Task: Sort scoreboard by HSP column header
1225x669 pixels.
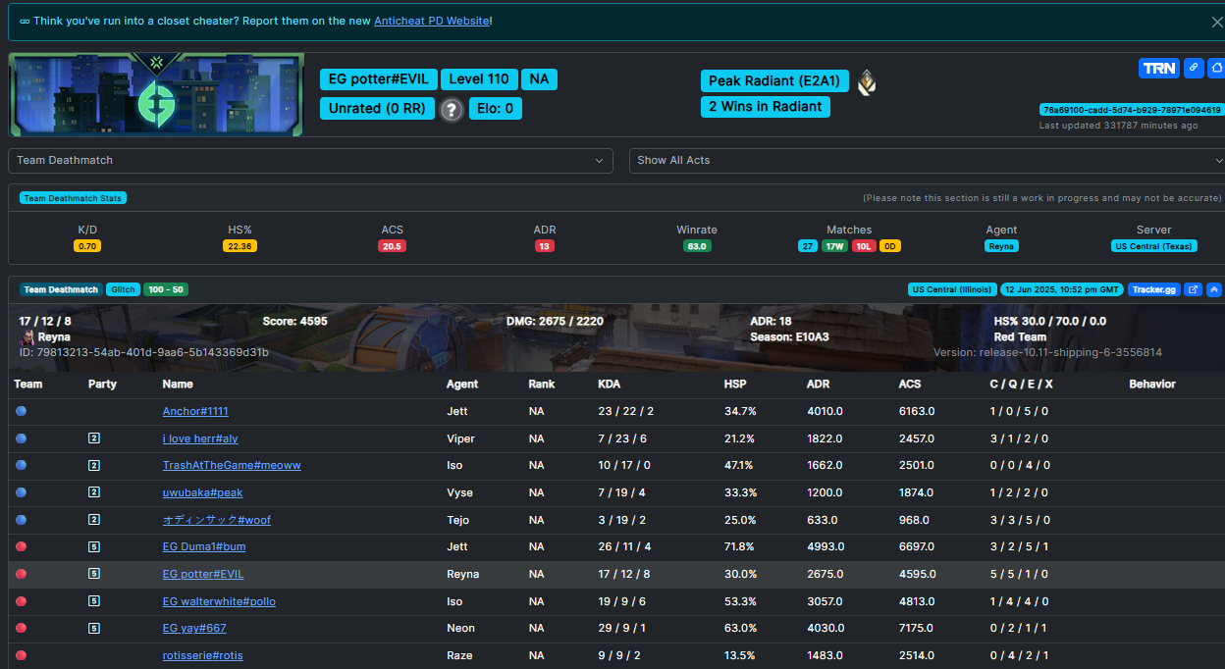Action: (735, 385)
